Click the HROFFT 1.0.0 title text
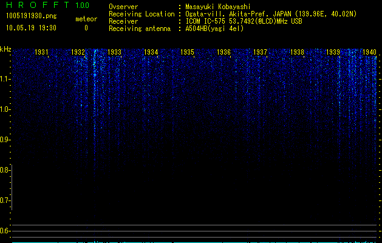 (47, 5)
